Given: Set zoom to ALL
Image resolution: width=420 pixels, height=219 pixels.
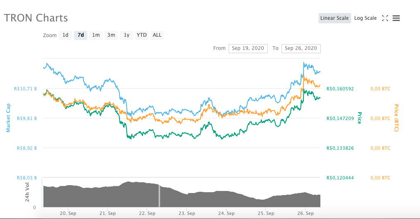Looking at the screenshot, I should click(x=157, y=35).
